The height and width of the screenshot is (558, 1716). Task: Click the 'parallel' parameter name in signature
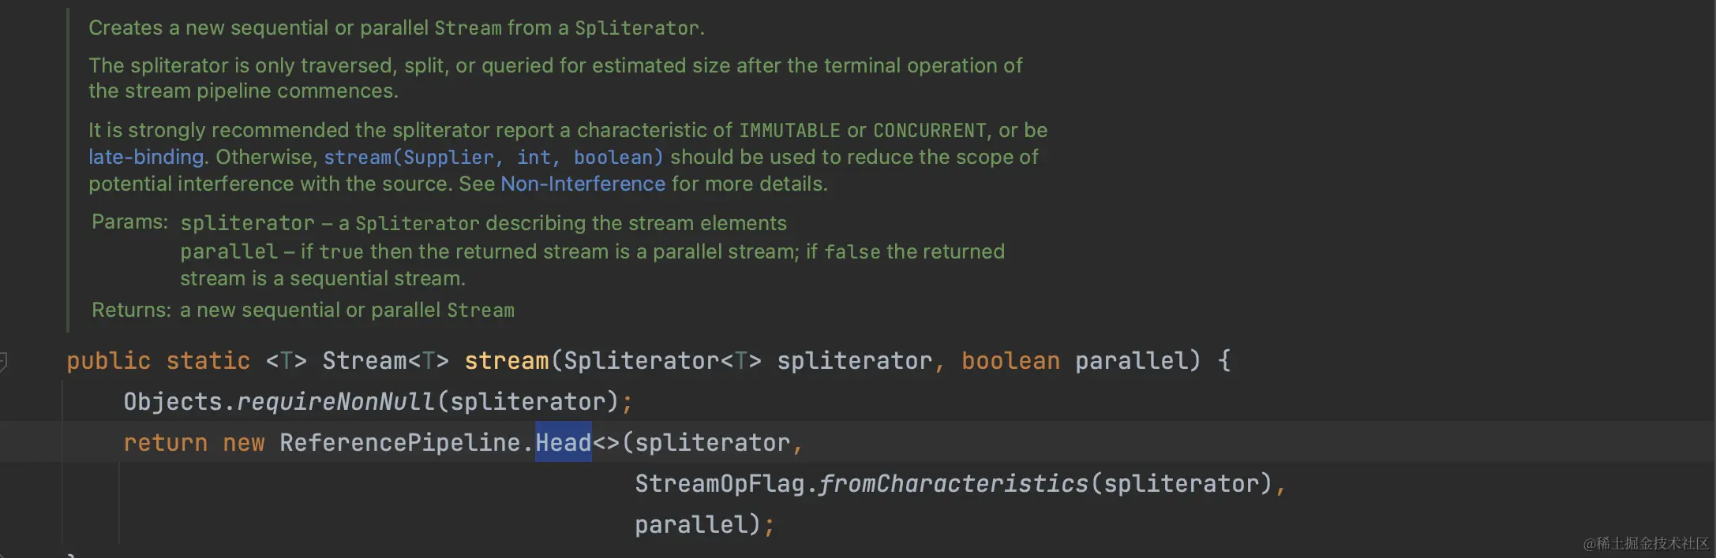(1131, 360)
